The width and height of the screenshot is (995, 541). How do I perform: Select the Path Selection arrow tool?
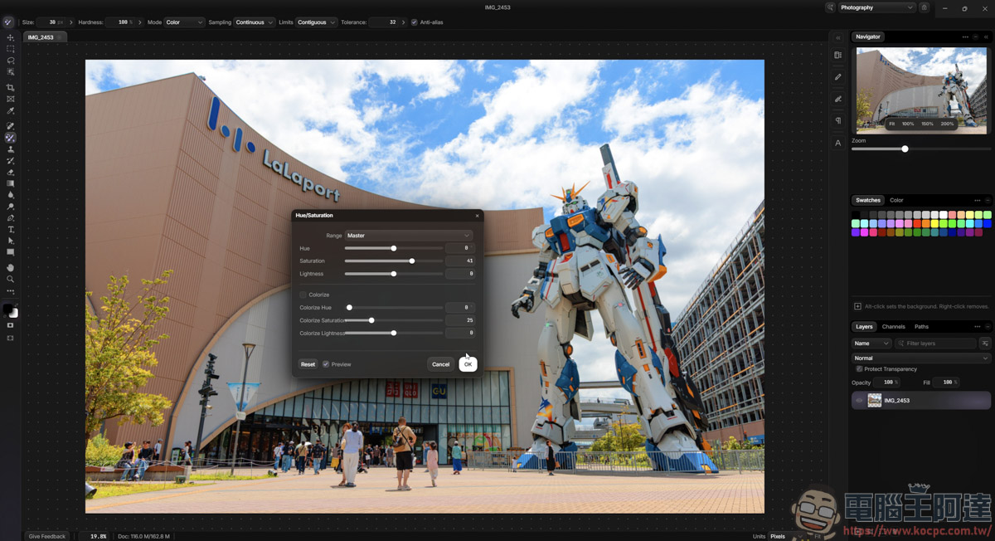pyautogui.click(x=11, y=241)
